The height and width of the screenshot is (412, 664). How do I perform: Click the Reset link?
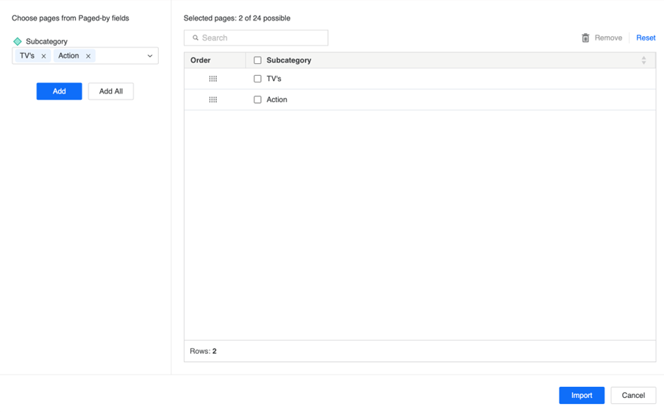coord(646,38)
